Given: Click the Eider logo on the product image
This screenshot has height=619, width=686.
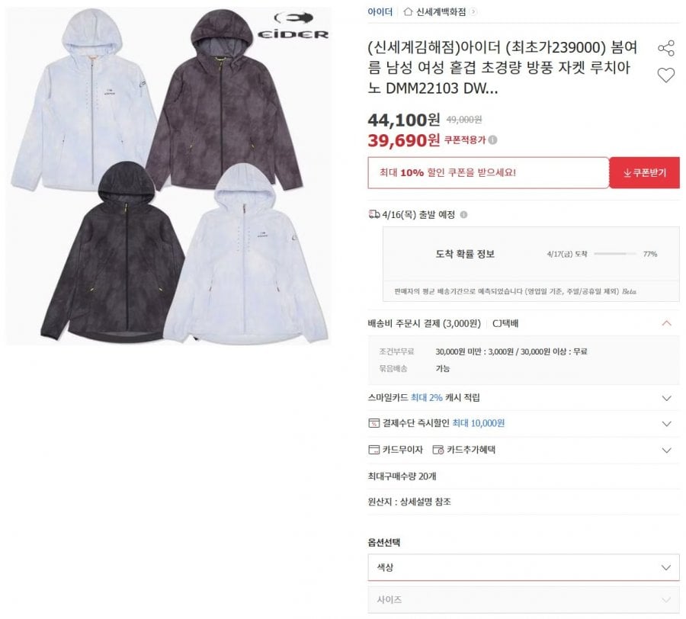Looking at the screenshot, I should point(293,26).
